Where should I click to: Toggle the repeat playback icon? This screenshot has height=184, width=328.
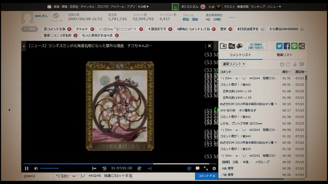coord(189,168)
